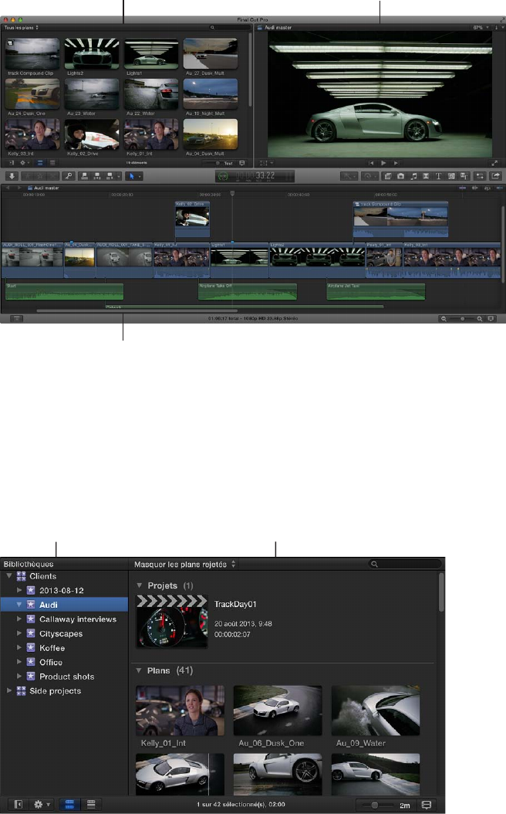
Task: Go to previous edit in viewer
Action: pyautogui.click(x=371, y=163)
